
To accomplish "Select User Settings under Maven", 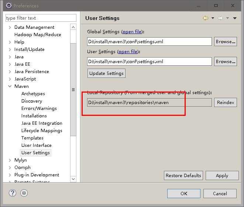I will pos(36,153).
